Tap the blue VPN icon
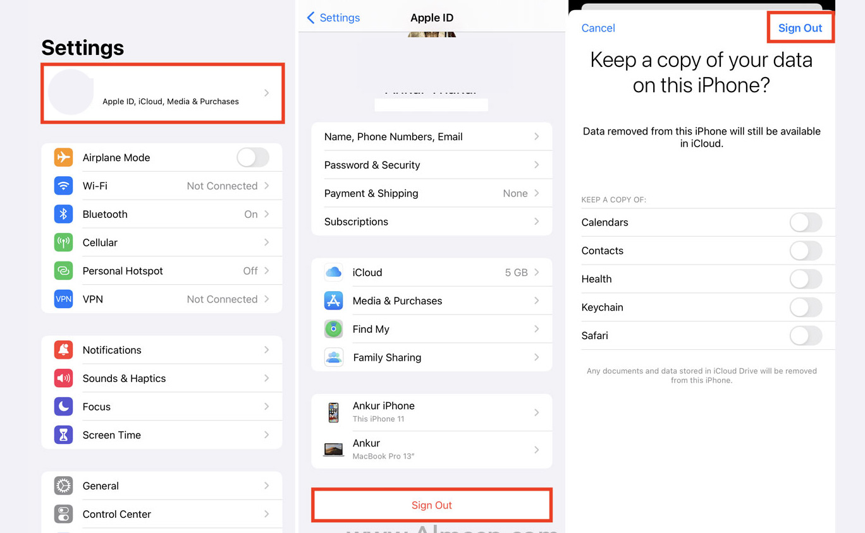This screenshot has height=533, width=865. [x=63, y=299]
